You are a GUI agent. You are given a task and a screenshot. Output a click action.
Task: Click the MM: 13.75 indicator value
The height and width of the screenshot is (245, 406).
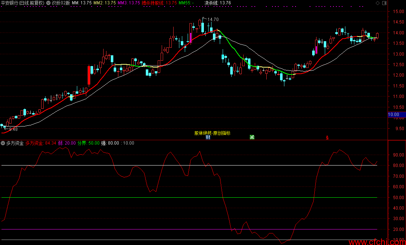point(82,3)
